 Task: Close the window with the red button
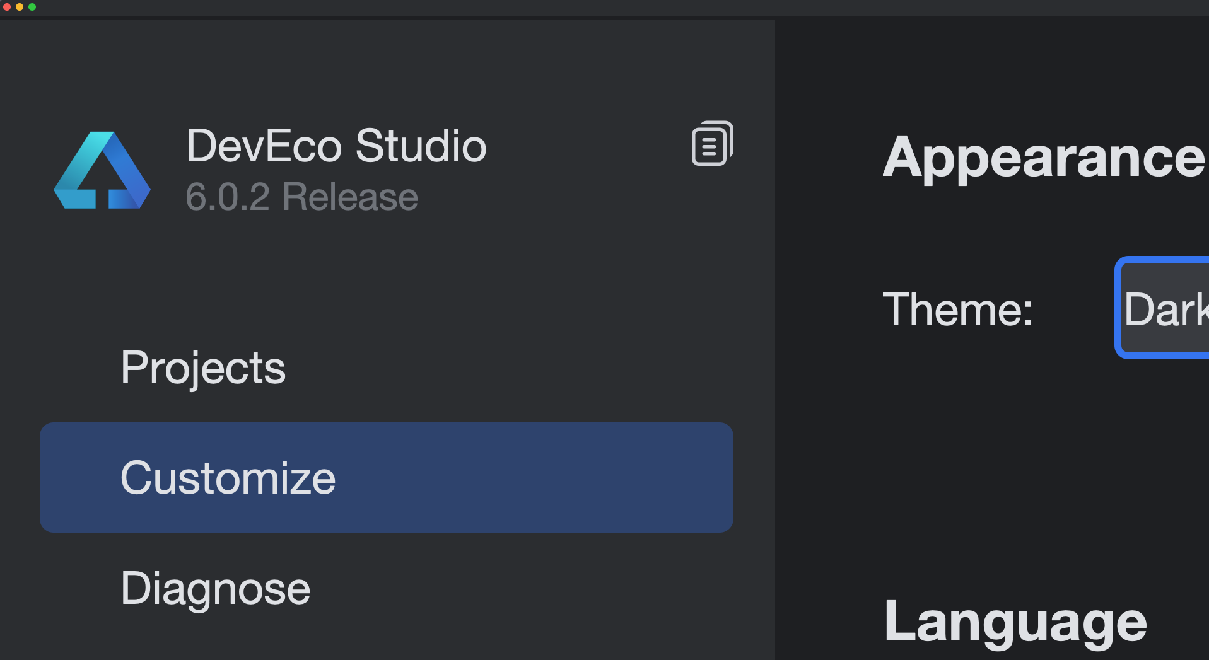pos(7,7)
